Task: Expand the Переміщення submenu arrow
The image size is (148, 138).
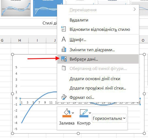Action: click(x=135, y=9)
